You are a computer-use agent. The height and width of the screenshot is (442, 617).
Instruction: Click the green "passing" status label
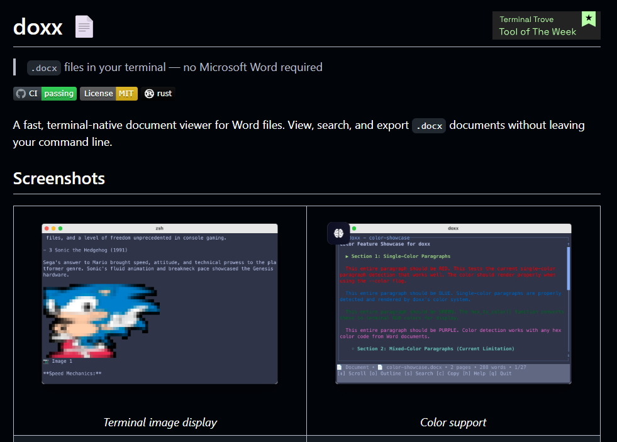(x=59, y=94)
